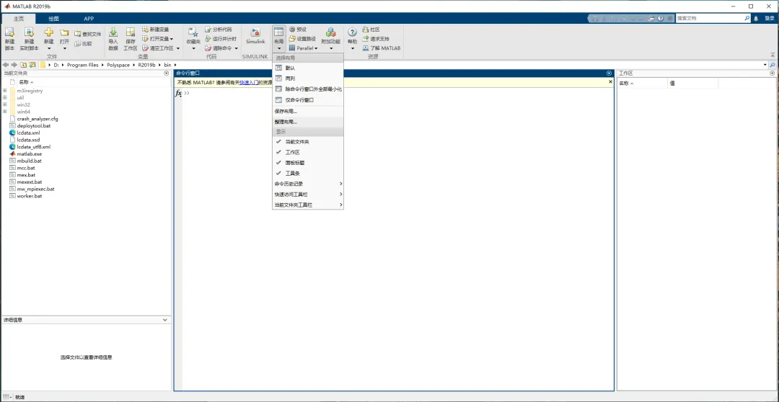
Task: Switch to the APP tab
Action: [89, 18]
